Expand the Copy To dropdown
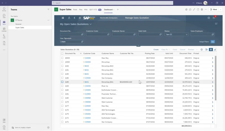The image size is (225, 131). tap(169, 50)
